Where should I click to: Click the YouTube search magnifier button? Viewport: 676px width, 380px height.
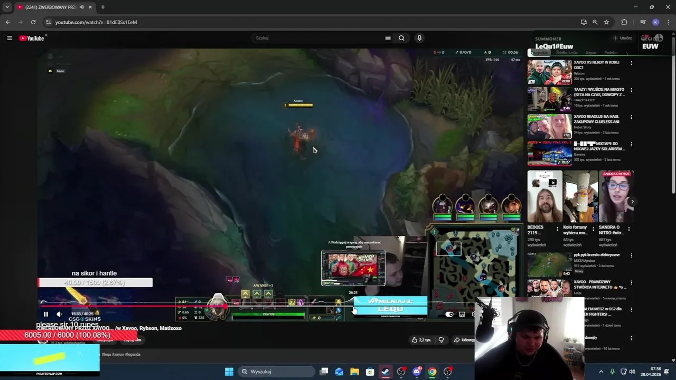coord(401,38)
